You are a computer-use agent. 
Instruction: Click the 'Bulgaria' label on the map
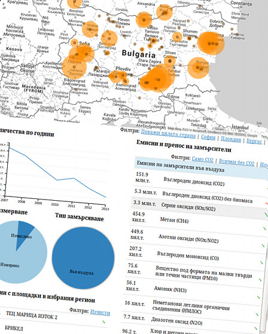(x=139, y=54)
